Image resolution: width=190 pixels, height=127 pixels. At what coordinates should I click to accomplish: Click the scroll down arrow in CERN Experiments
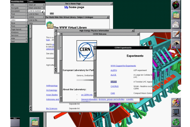95,95
